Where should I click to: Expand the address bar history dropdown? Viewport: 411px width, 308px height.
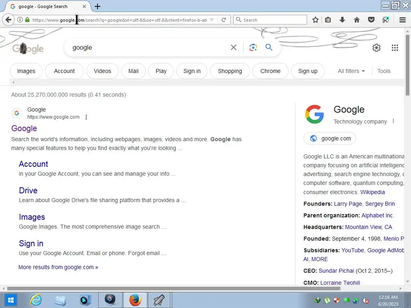tap(212, 20)
